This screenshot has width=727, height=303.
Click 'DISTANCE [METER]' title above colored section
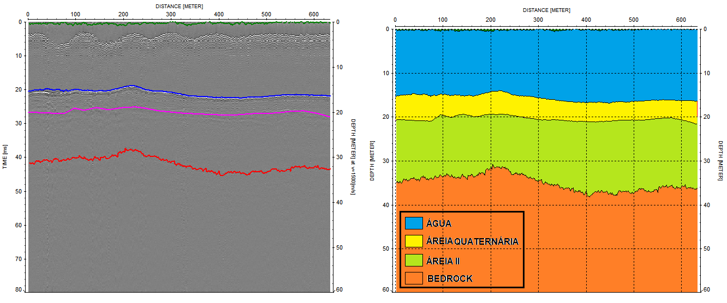point(546,10)
